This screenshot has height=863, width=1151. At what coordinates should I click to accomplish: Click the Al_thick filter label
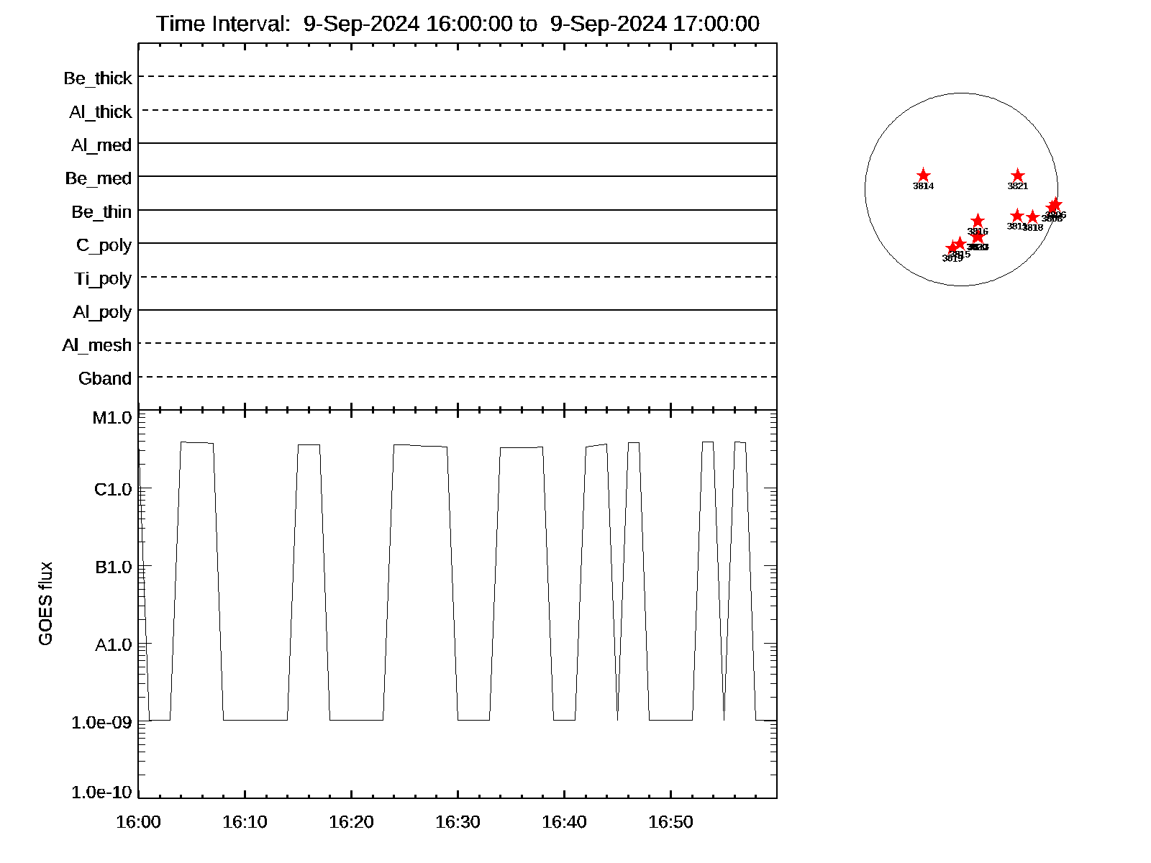tap(101, 112)
